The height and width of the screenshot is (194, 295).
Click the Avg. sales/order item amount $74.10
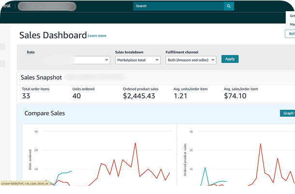(235, 96)
